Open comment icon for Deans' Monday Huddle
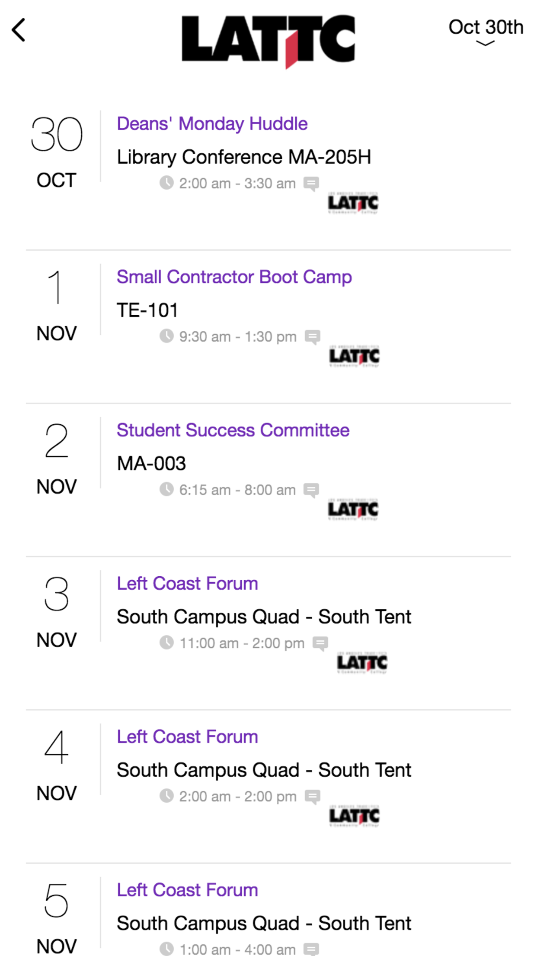 pos(311,184)
